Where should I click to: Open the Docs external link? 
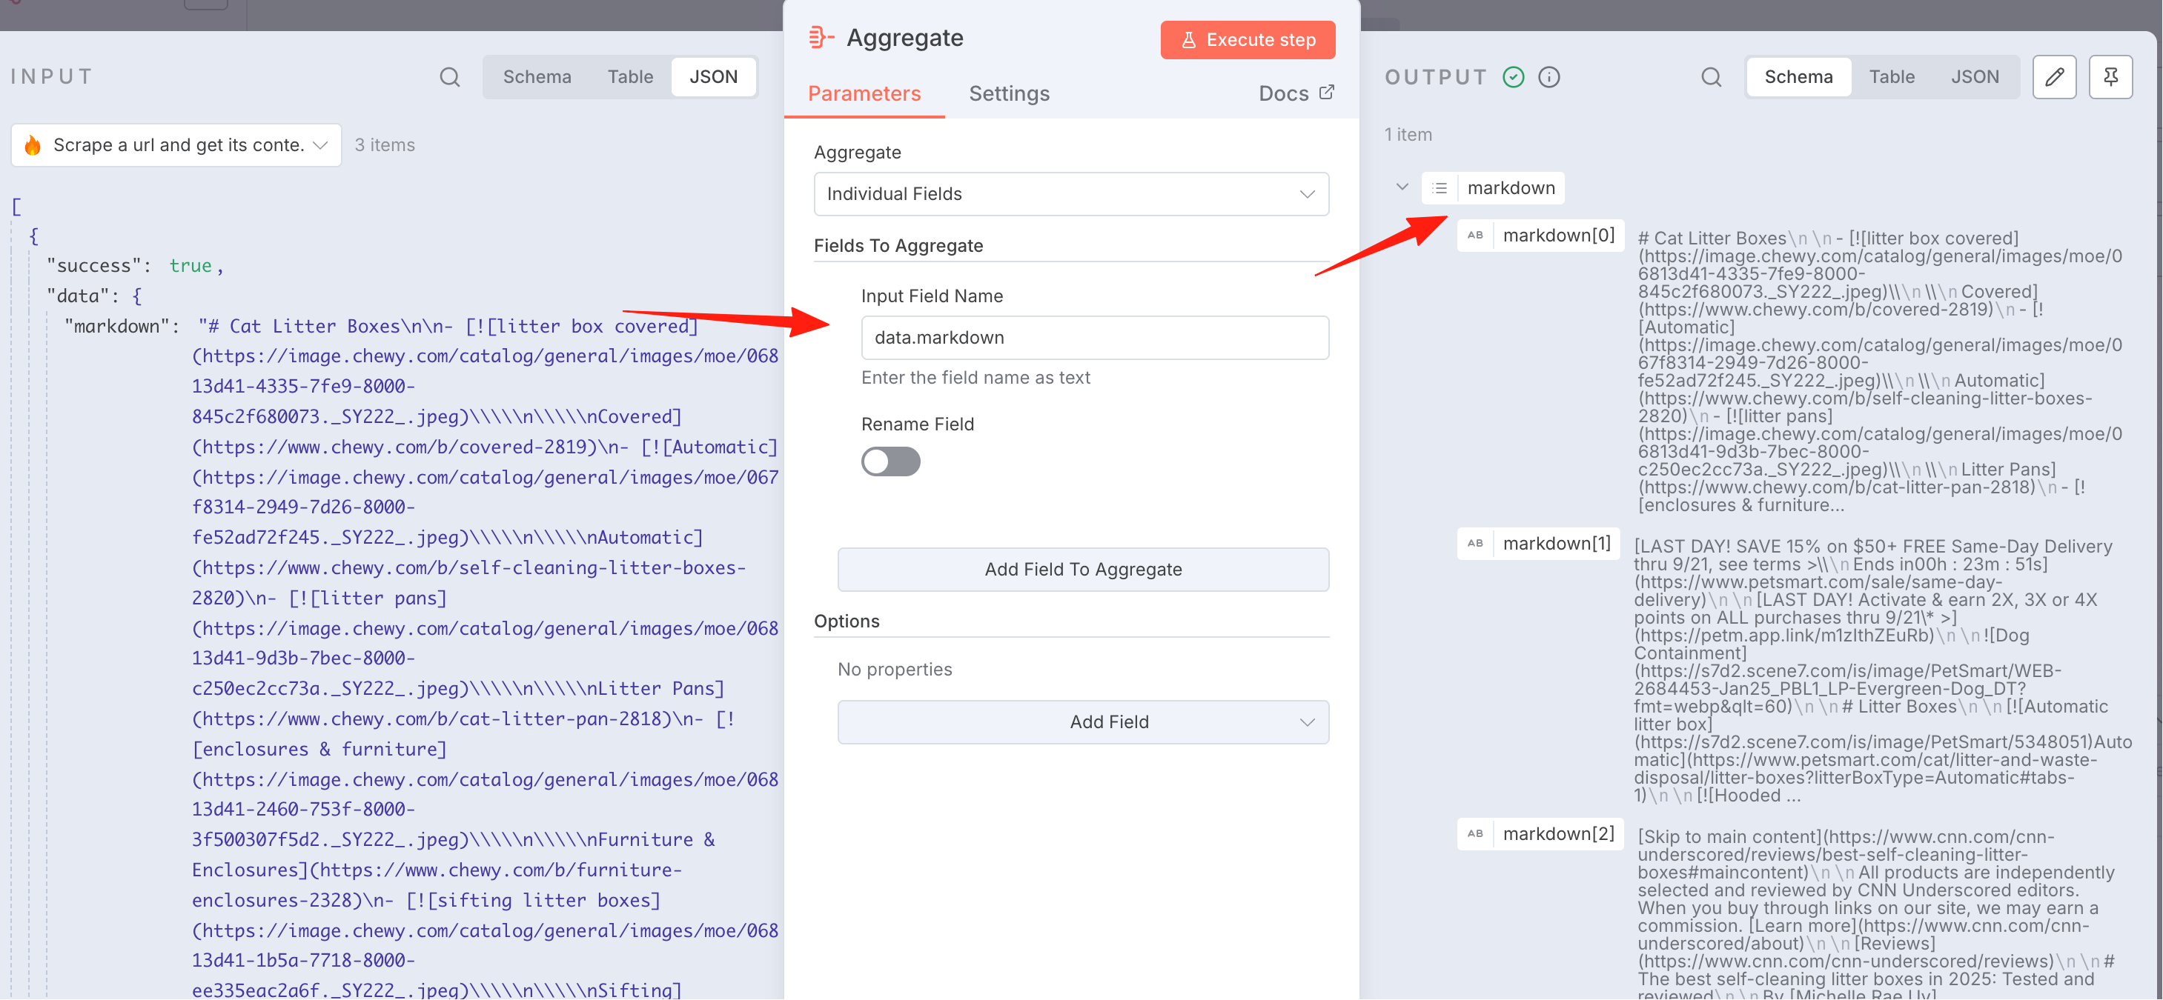tap(1296, 93)
